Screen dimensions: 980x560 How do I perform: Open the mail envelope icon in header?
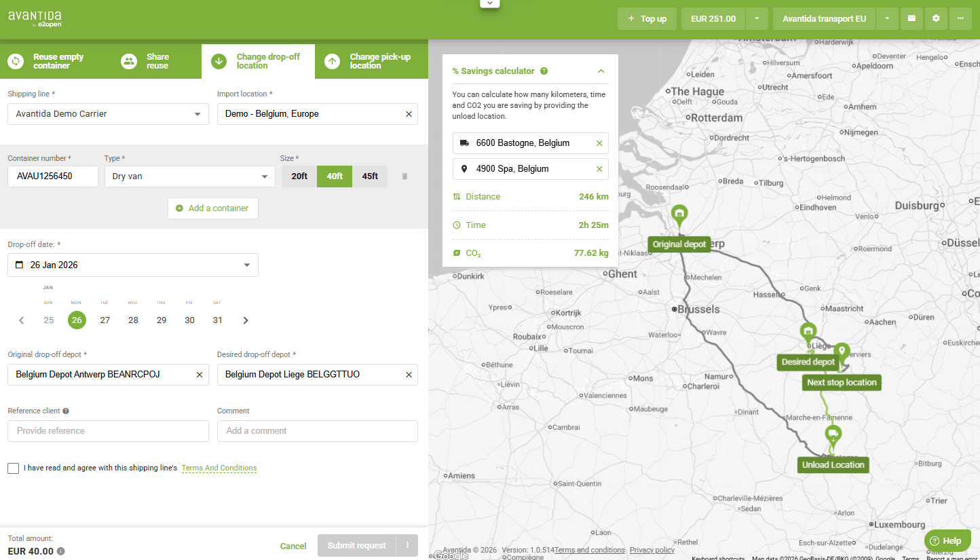pyautogui.click(x=911, y=18)
